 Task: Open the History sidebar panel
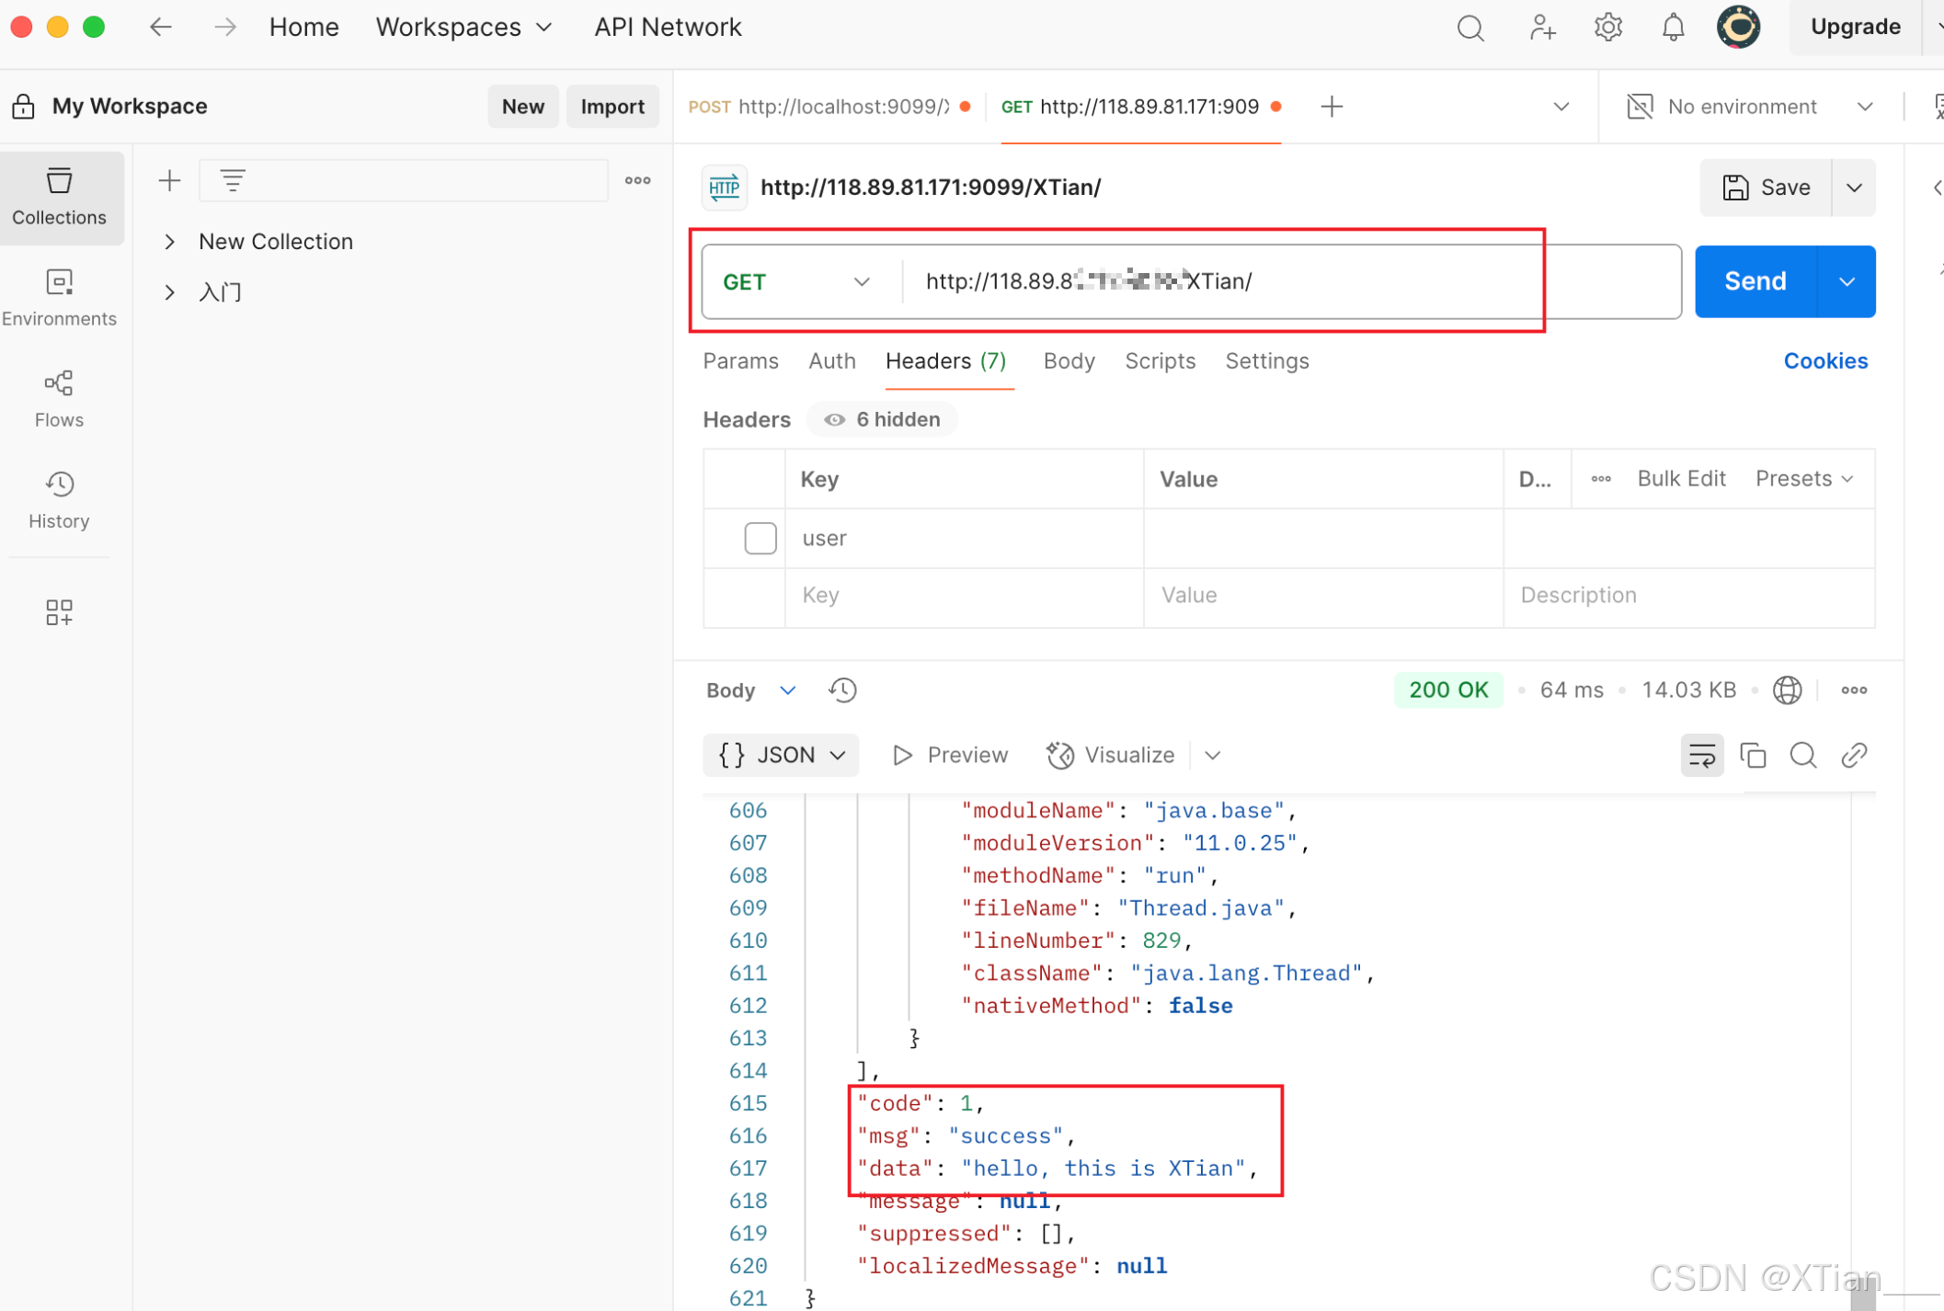(59, 499)
